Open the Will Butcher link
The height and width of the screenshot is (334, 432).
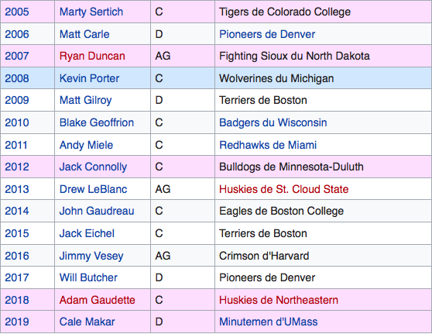click(x=88, y=277)
